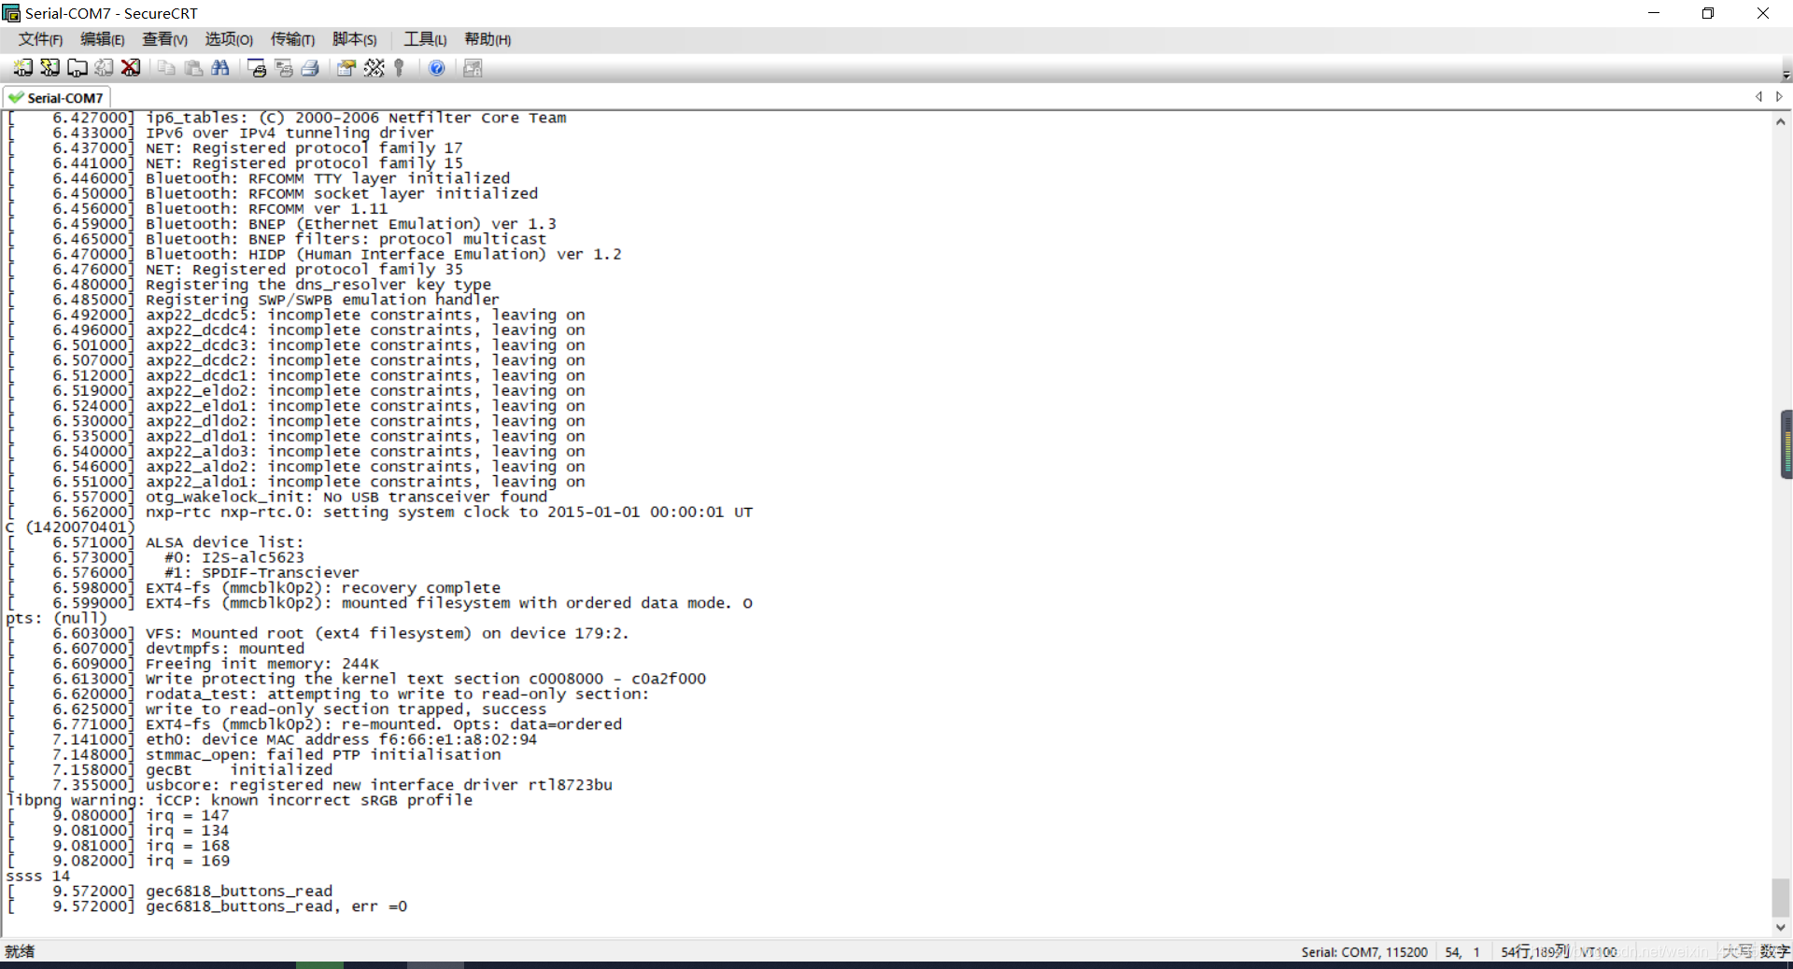Open the 选项(O) menu
The width and height of the screenshot is (1793, 969).
(229, 39)
